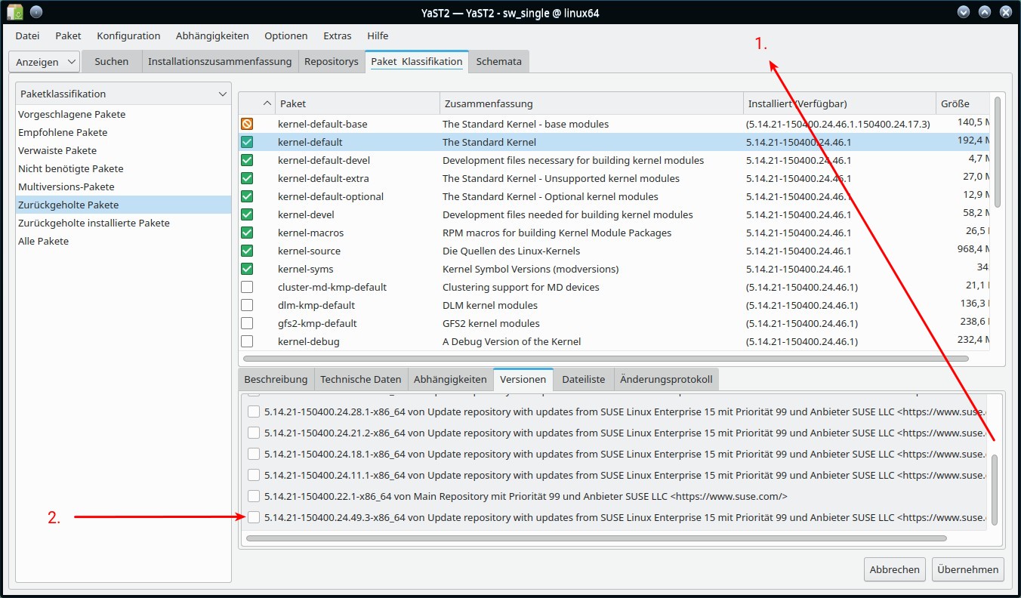Click the versions pane vertical scrollbar
This screenshot has height=598, width=1021.
995,489
